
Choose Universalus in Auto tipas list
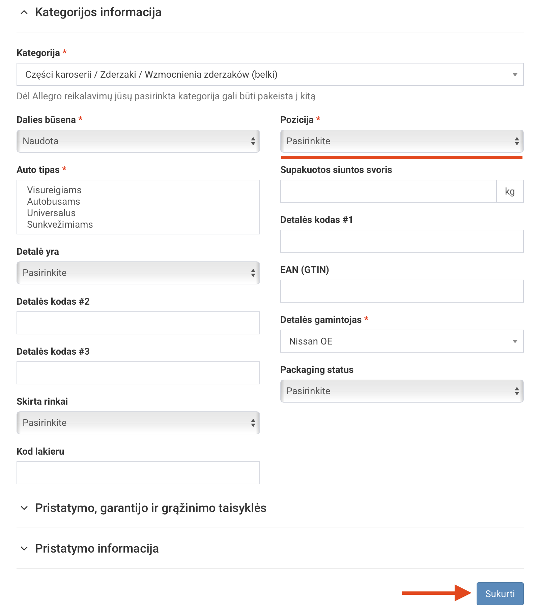[51, 213]
